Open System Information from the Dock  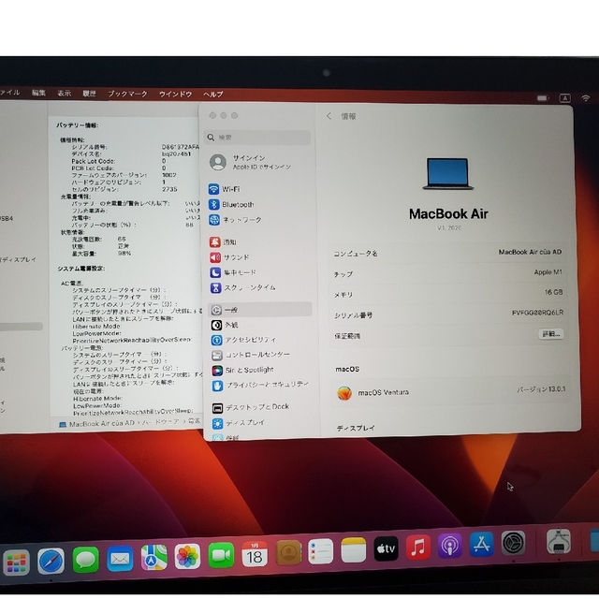point(559,541)
